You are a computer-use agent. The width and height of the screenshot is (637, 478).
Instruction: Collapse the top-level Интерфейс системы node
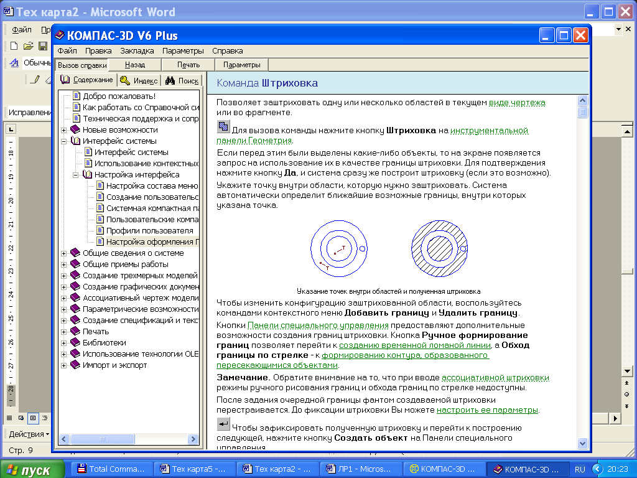(64, 141)
